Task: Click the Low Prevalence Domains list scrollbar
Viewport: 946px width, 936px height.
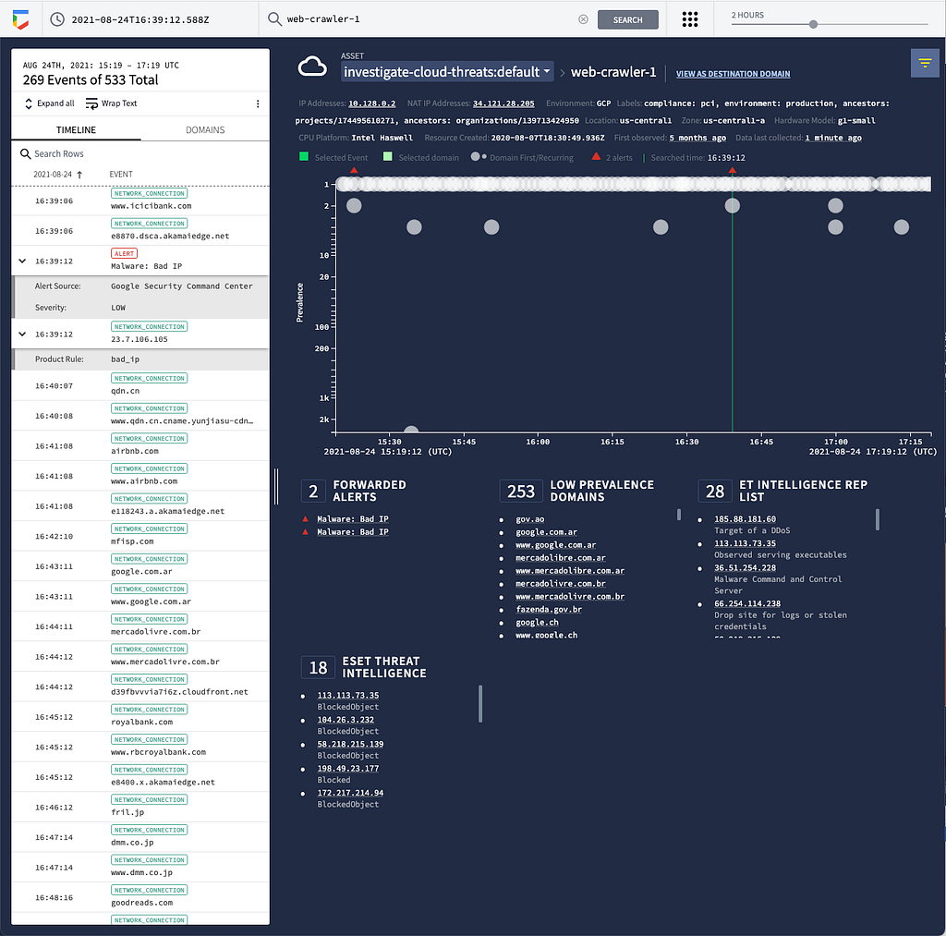Action: click(679, 514)
